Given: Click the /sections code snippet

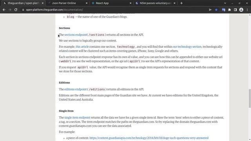Looking at the screenshot, I should pos(96,35).
